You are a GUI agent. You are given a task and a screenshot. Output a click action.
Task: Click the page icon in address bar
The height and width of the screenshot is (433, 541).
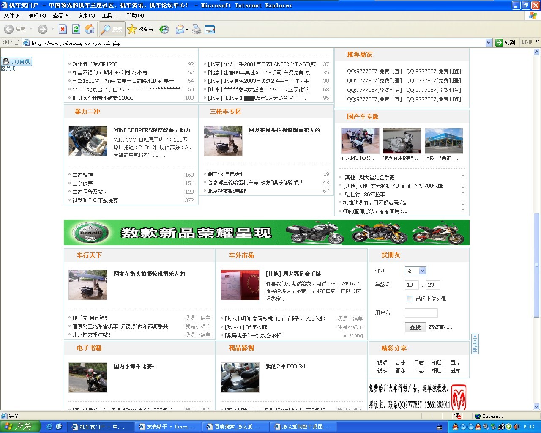(27, 43)
